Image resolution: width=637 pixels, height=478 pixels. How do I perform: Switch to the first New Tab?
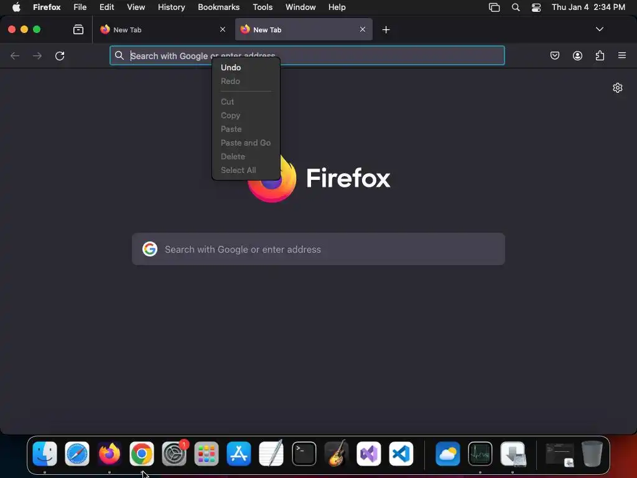click(162, 30)
